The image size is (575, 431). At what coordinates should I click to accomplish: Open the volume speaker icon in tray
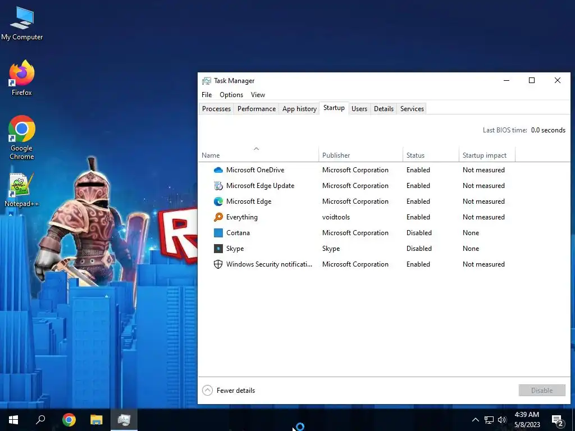coord(502,420)
